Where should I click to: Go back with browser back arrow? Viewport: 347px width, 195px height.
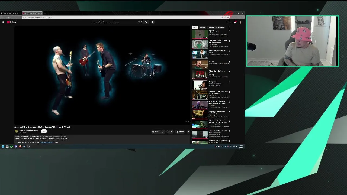click(2, 17)
